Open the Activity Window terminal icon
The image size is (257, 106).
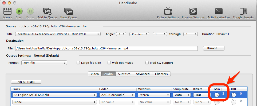point(219,11)
